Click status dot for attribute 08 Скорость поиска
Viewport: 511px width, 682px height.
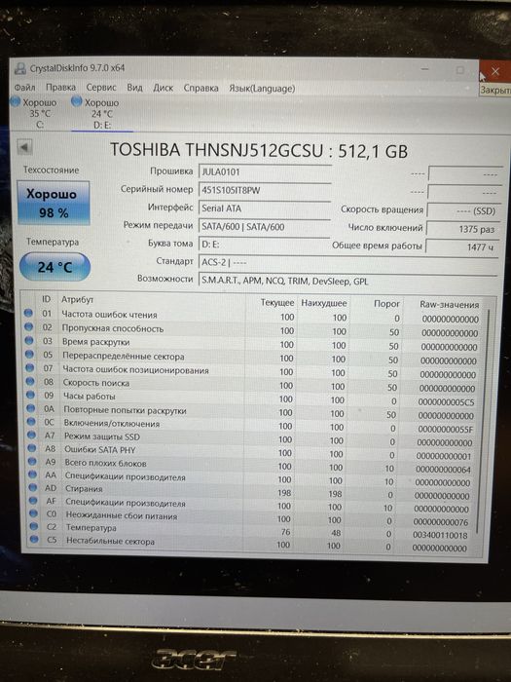[x=30, y=382]
